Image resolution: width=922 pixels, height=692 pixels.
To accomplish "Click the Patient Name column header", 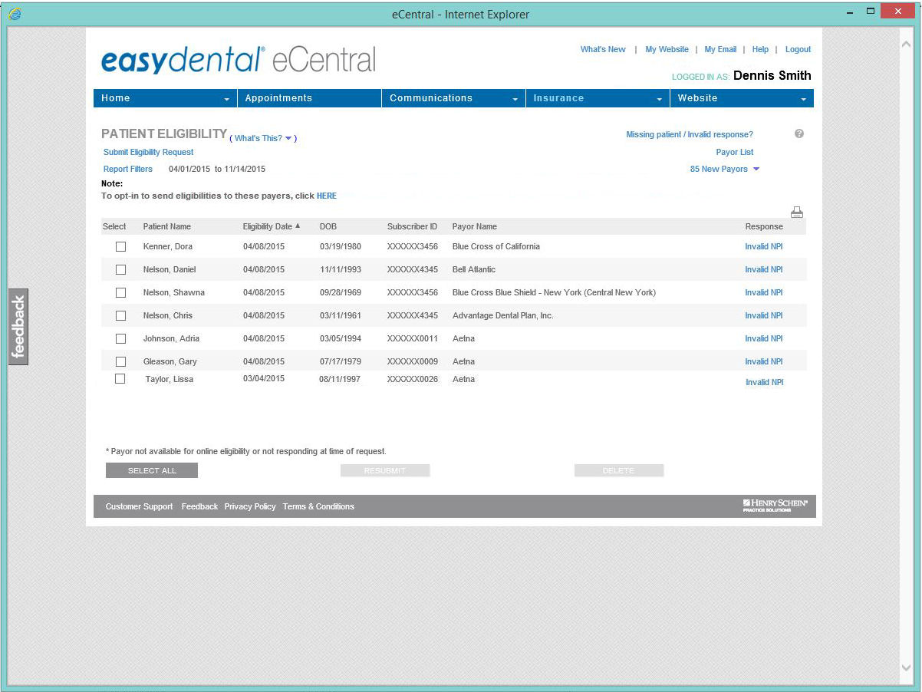I will pos(167,226).
